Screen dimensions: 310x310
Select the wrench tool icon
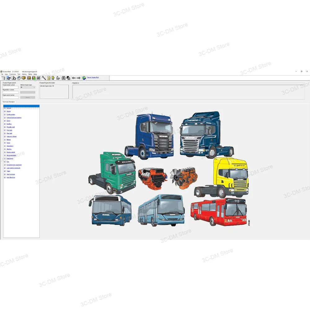[44, 78]
